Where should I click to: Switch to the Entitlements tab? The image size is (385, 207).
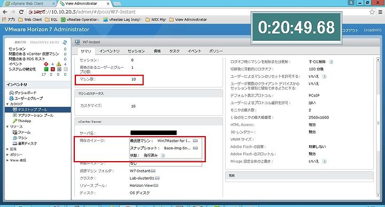157,51
